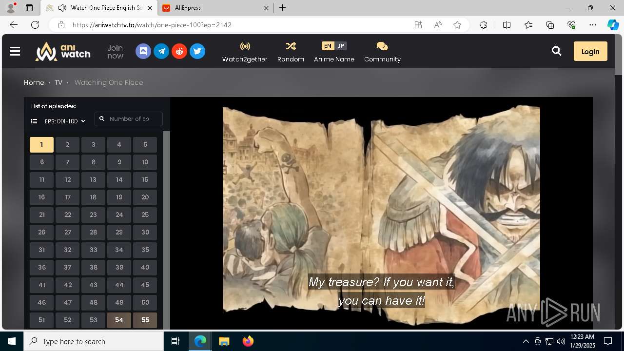Open the Favorites list
The width and height of the screenshot is (624, 351).
coord(528,25)
